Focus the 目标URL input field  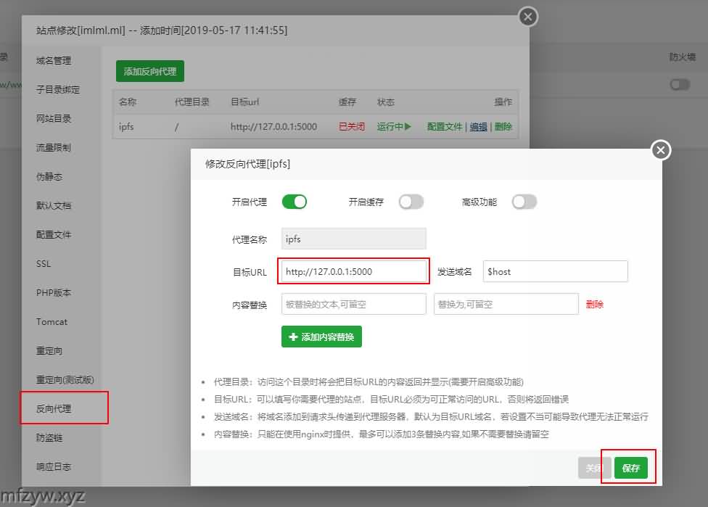point(353,272)
